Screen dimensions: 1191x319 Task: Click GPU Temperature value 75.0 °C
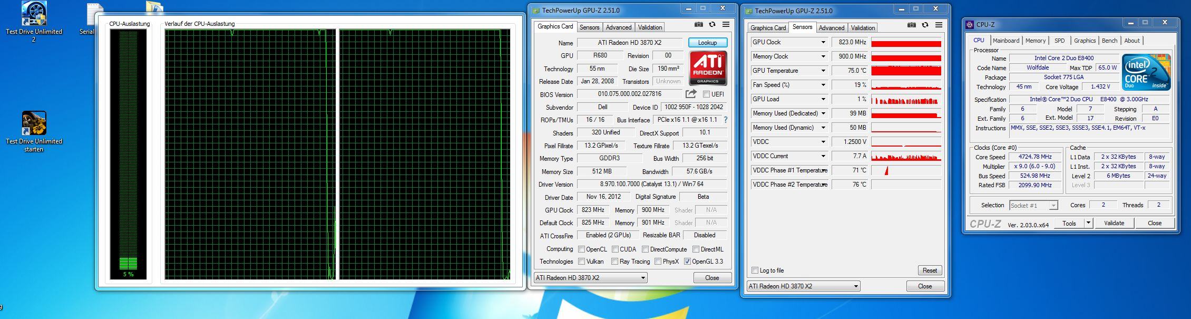850,71
